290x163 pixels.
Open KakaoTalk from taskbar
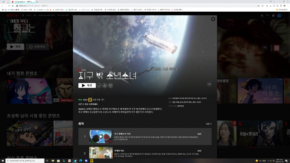92,161
